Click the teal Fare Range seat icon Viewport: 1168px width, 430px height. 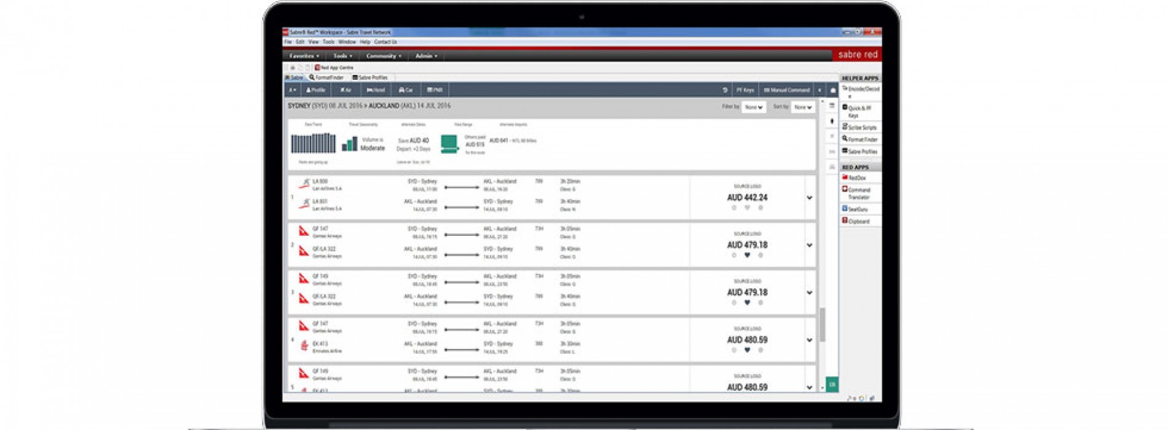[449, 144]
